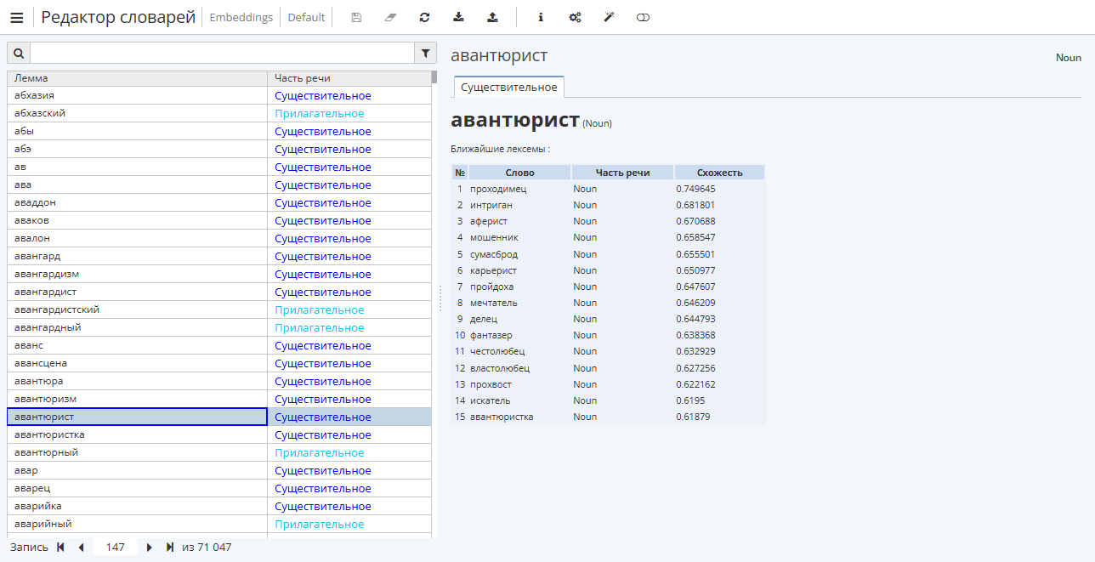Click the lemma search input field

222,53
